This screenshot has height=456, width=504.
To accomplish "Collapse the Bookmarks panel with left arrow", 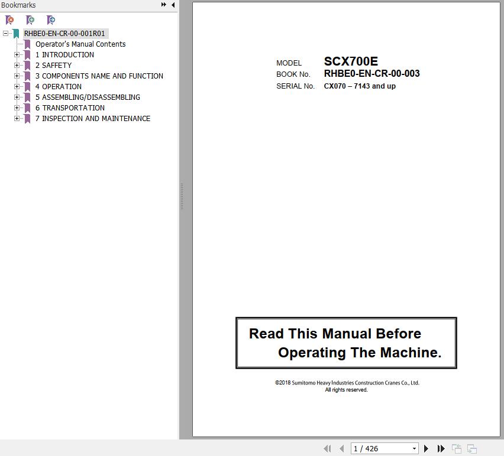I will [x=173, y=5].
